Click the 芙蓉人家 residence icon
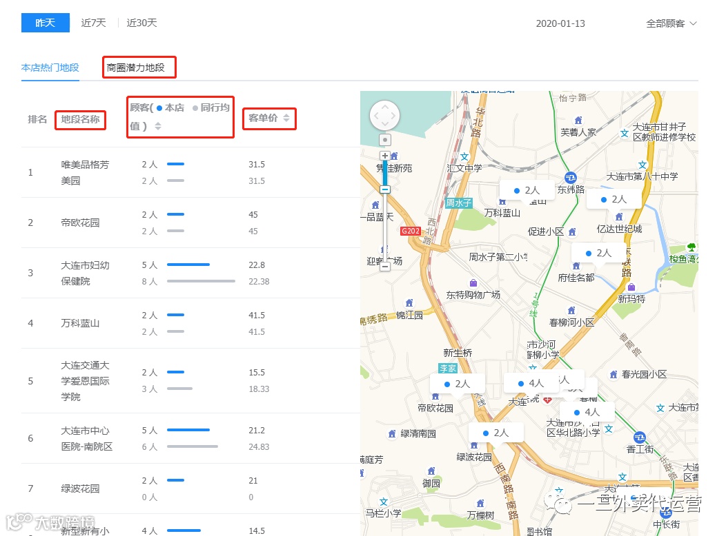 [x=578, y=121]
